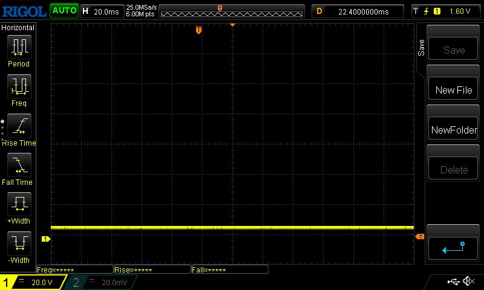Select the Freq measurement icon

19,86
